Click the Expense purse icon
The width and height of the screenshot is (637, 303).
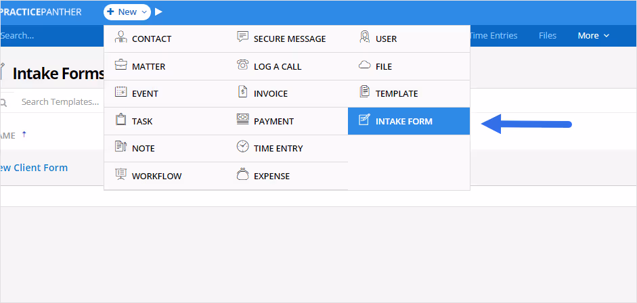coord(242,174)
